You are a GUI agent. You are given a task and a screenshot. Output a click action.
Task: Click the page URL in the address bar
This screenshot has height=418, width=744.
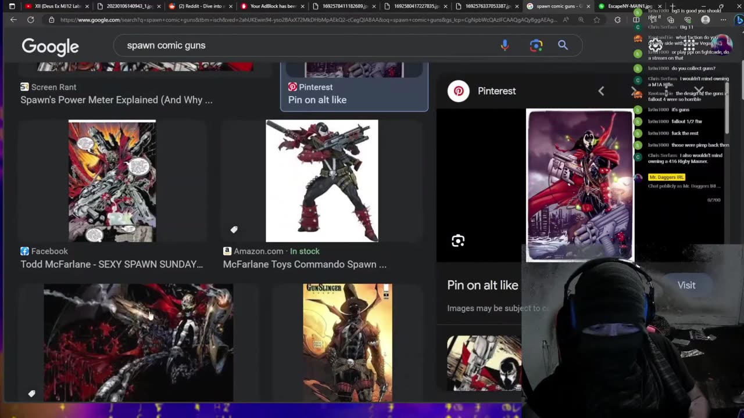(x=308, y=20)
